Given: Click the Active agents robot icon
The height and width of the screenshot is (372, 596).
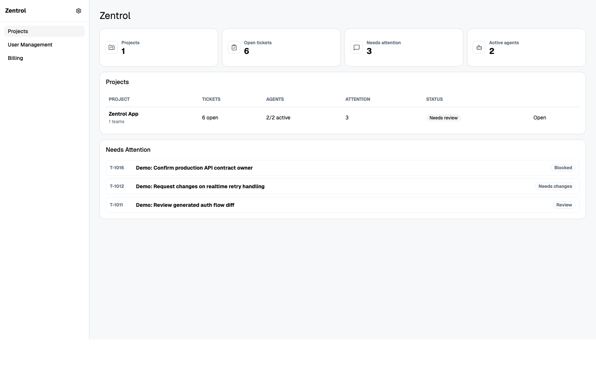Looking at the screenshot, I should click(479, 47).
